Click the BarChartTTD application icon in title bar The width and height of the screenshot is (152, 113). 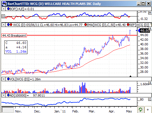pos(4,3)
